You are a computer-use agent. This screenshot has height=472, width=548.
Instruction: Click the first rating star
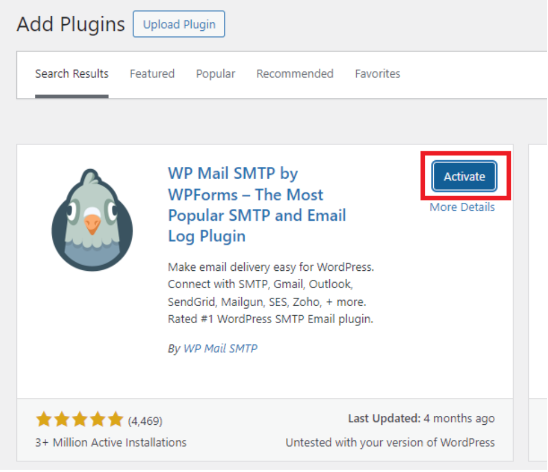44,419
